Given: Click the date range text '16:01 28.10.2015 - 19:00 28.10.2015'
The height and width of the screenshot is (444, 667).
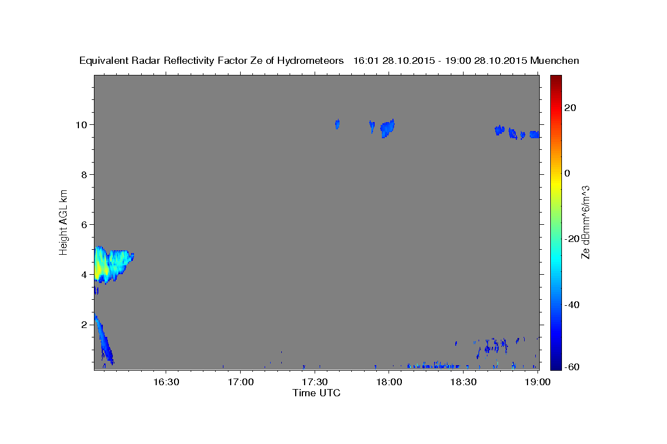Looking at the screenshot, I should pyautogui.click(x=440, y=61).
